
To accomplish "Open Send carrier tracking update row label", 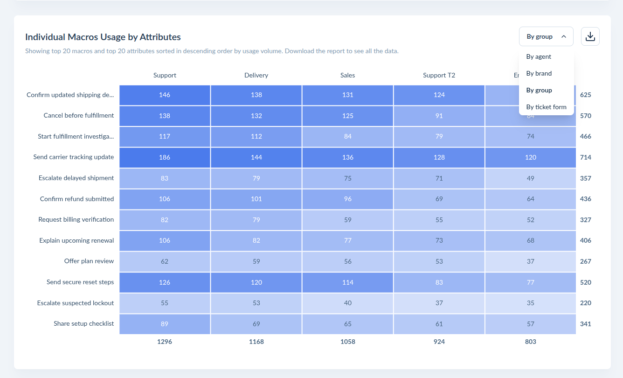I will pyautogui.click(x=74, y=157).
